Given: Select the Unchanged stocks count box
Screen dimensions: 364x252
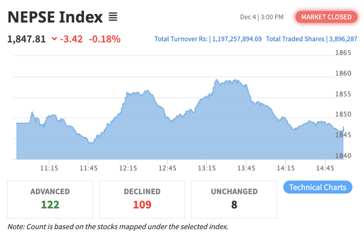Looking at the screenshot, I should [x=234, y=199].
